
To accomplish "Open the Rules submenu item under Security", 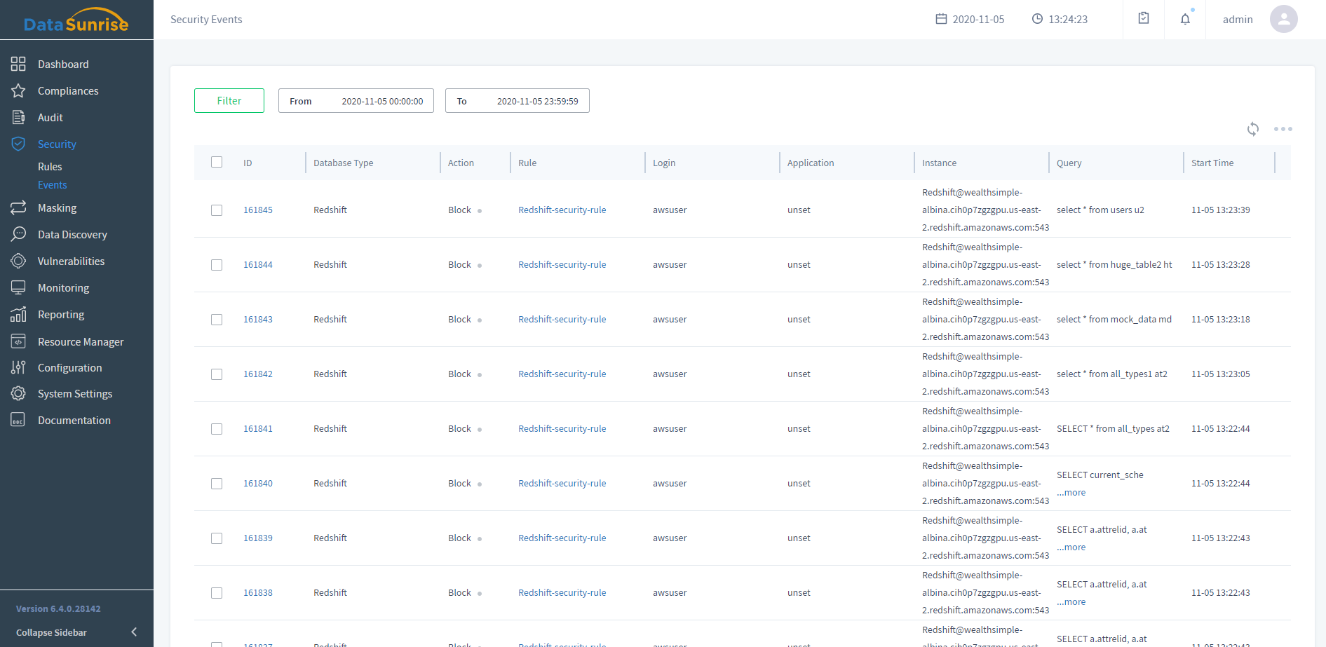I will click(50, 167).
